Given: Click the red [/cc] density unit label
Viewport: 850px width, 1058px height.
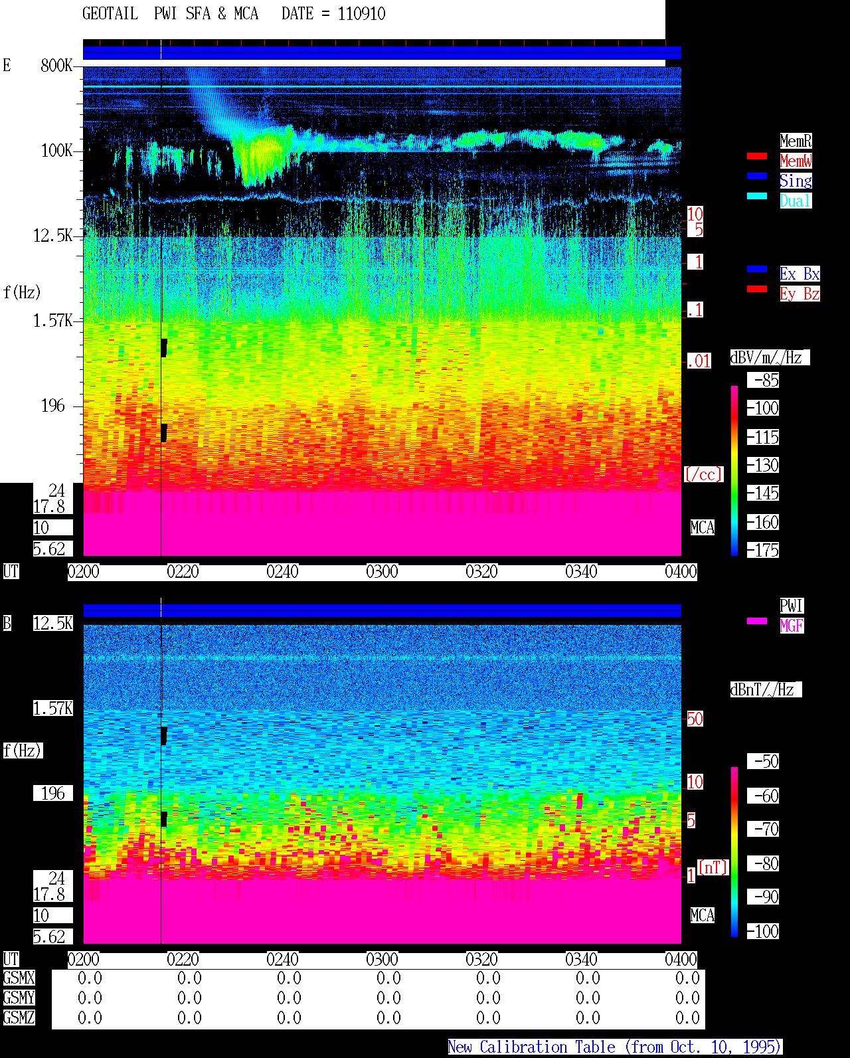Looking at the screenshot, I should (x=703, y=475).
